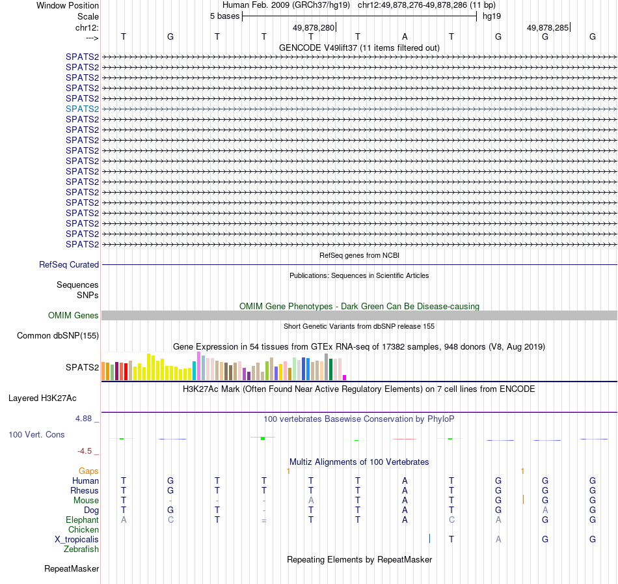Open Short Genetic Variants from dbSNP release 155 title

[x=359, y=326]
